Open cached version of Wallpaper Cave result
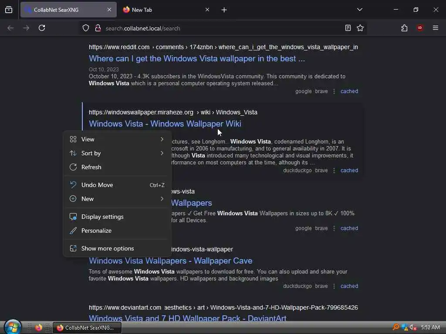446x334 pixels. 349,286
